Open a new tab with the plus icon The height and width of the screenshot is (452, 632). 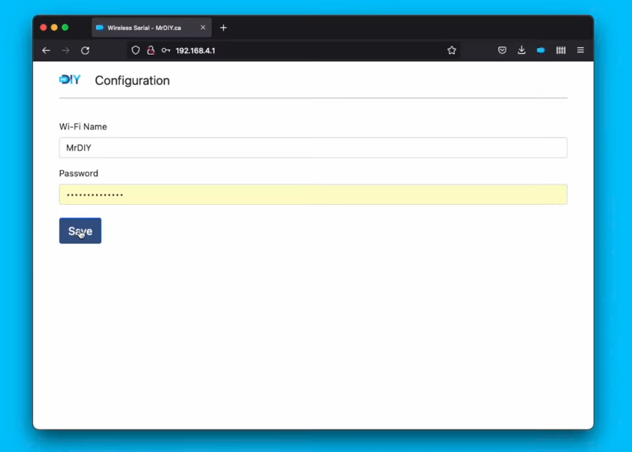pyautogui.click(x=223, y=28)
